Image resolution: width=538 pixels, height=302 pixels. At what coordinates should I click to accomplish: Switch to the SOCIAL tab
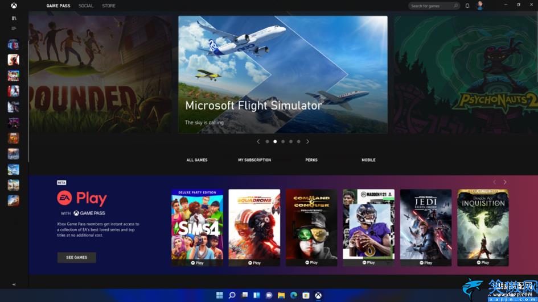(x=86, y=6)
